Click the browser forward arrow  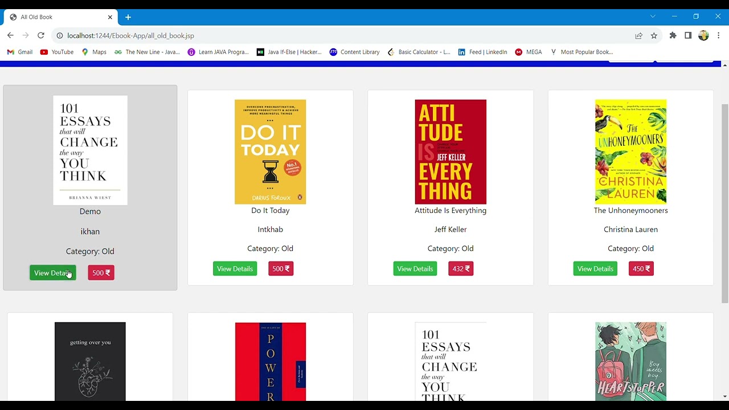pos(26,35)
